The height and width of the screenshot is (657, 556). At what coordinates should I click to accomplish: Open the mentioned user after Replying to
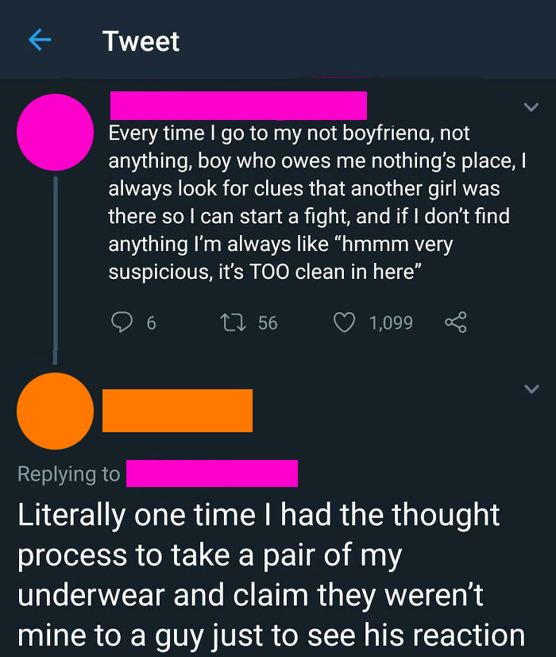212,473
